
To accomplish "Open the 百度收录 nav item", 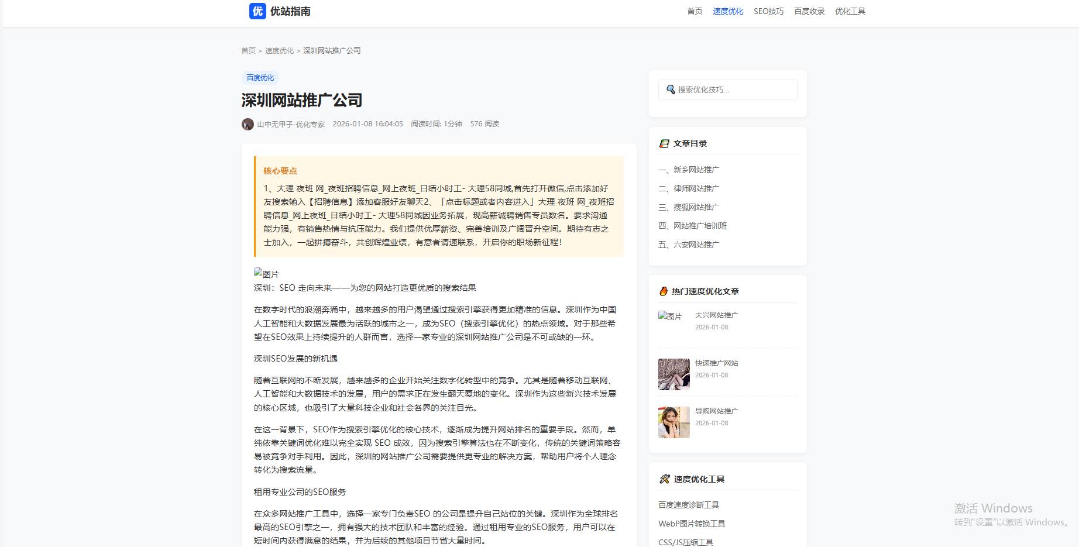I will (x=809, y=11).
